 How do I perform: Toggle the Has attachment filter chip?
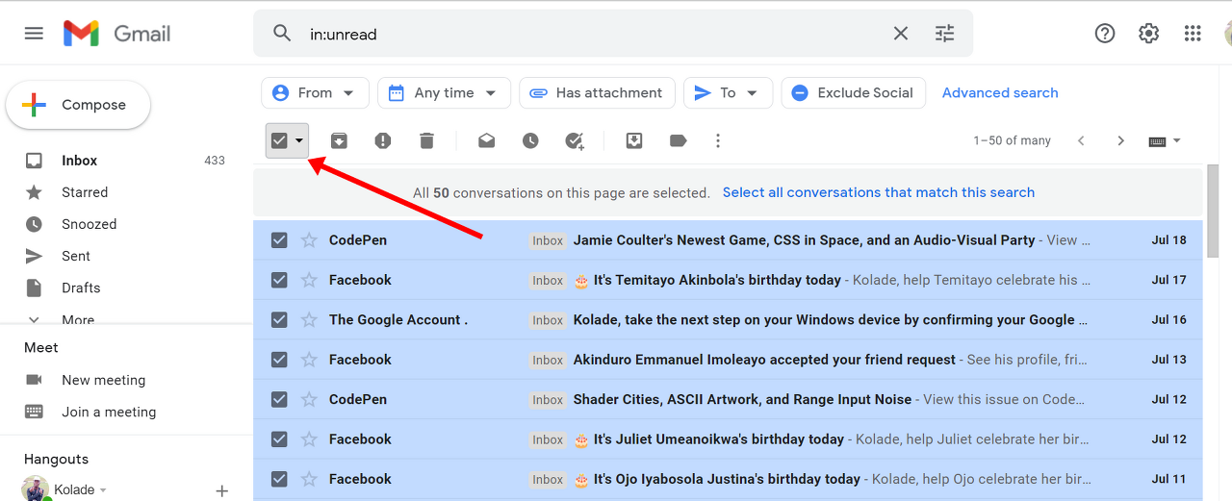[597, 93]
